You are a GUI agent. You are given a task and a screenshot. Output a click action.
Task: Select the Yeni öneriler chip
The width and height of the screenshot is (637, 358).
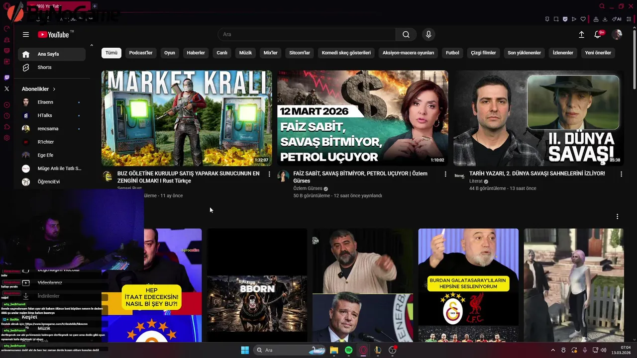coord(598,53)
